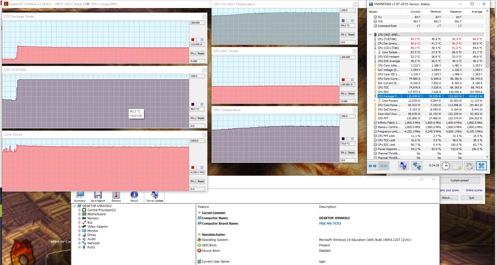The width and height of the screenshot is (497, 265).
Task: Expand the Monitor tree node
Action: pos(79,231)
